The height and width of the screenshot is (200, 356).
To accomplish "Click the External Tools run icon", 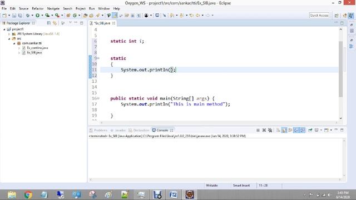I will (x=57, y=16).
